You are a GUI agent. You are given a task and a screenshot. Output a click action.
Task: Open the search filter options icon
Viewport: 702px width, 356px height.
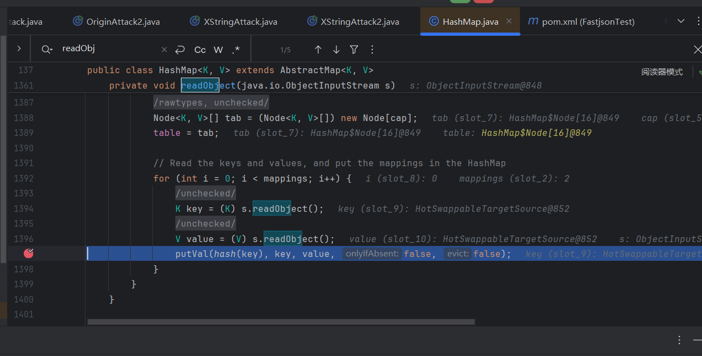tap(354, 50)
